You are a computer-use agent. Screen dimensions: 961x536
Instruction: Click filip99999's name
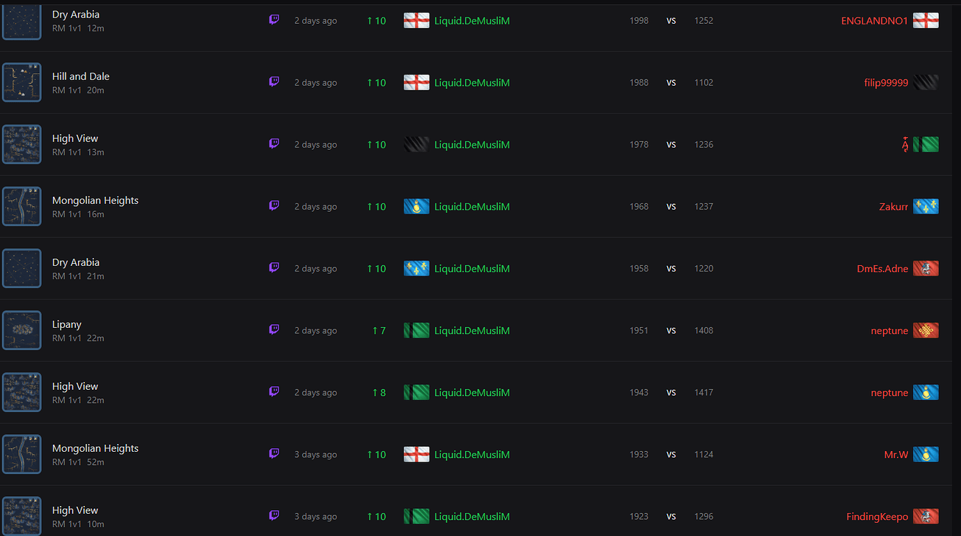[886, 82]
